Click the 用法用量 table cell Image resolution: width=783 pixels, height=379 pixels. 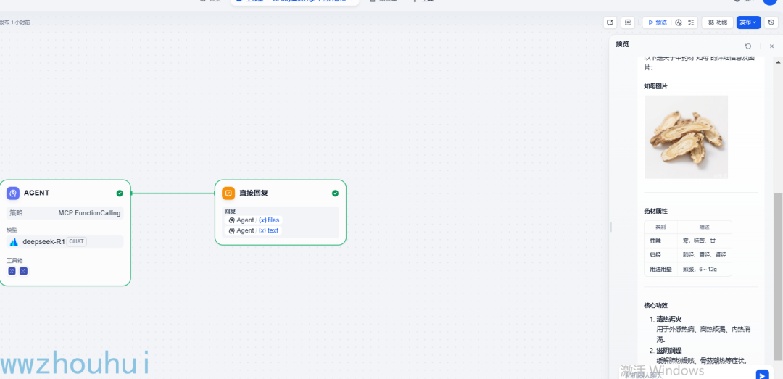point(660,269)
